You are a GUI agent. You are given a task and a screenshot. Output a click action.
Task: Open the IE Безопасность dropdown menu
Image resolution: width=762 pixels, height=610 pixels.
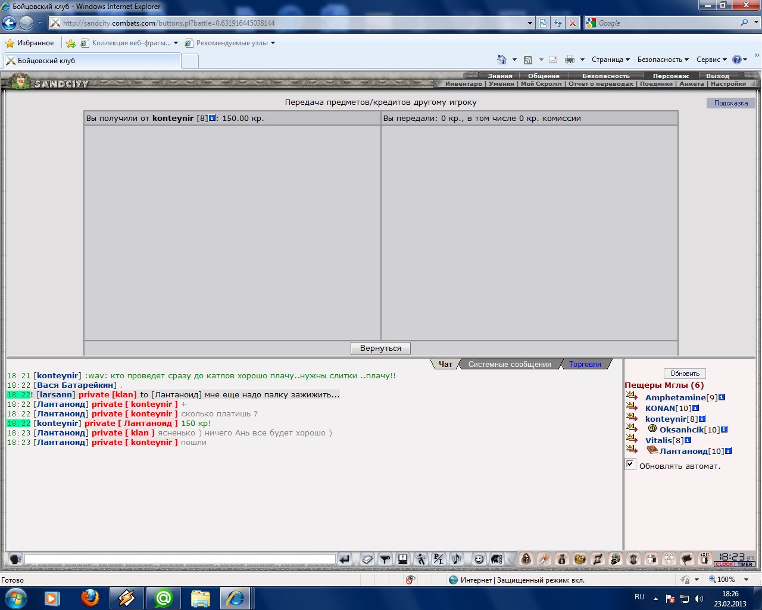coord(663,60)
